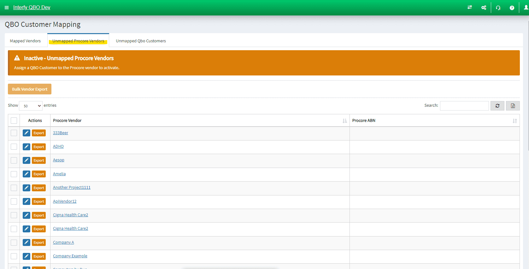Image resolution: width=529 pixels, height=269 pixels.
Task: Switch to Unmapped Qbo Customers tab
Action: coord(141,41)
